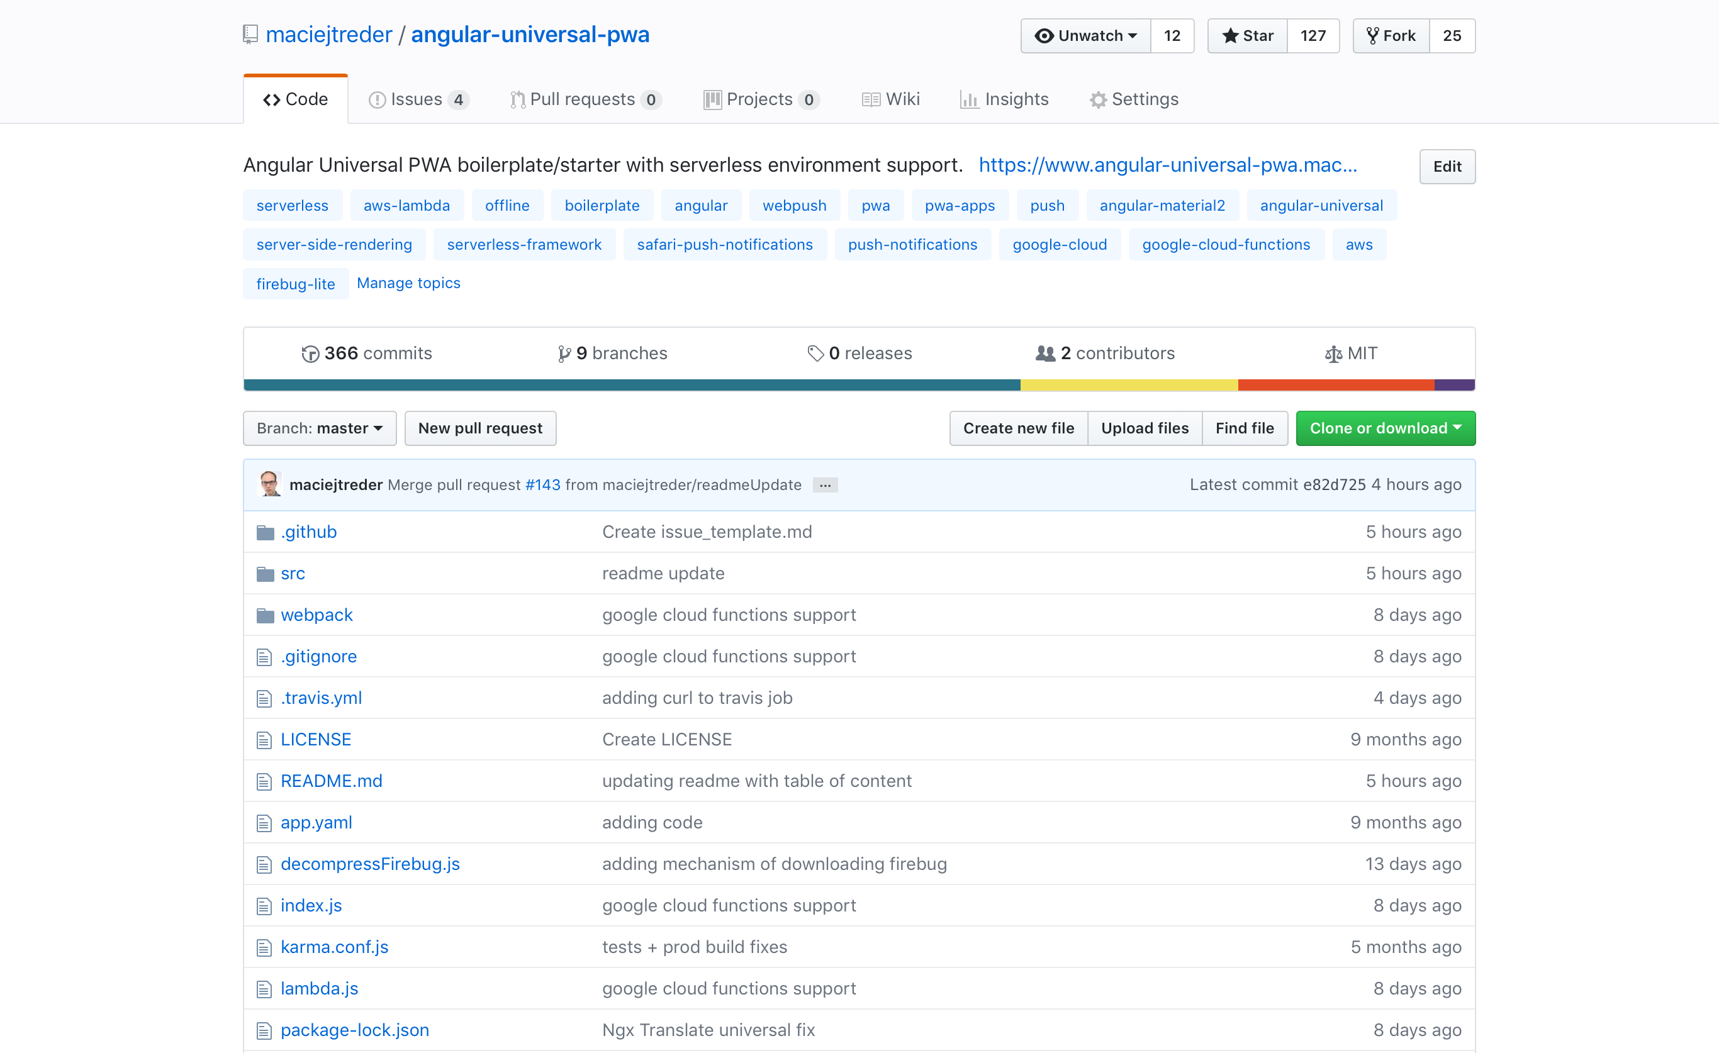Click the maciejtreder avatar in the commit bar
The height and width of the screenshot is (1053, 1719).
[270, 484]
